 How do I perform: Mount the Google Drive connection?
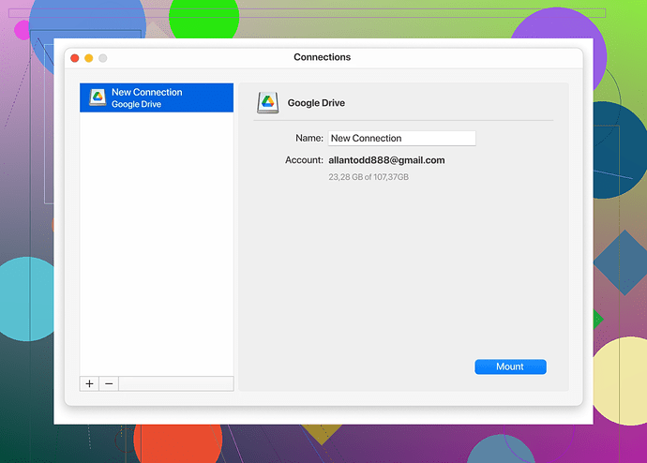[x=510, y=366]
